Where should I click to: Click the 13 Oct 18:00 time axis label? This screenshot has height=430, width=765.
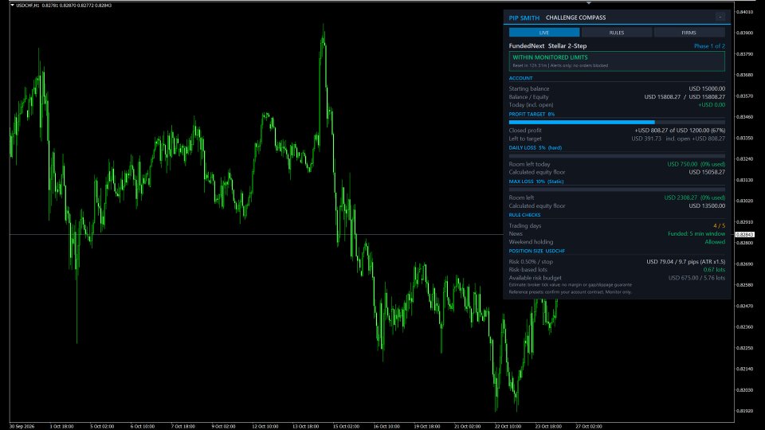tap(305, 426)
